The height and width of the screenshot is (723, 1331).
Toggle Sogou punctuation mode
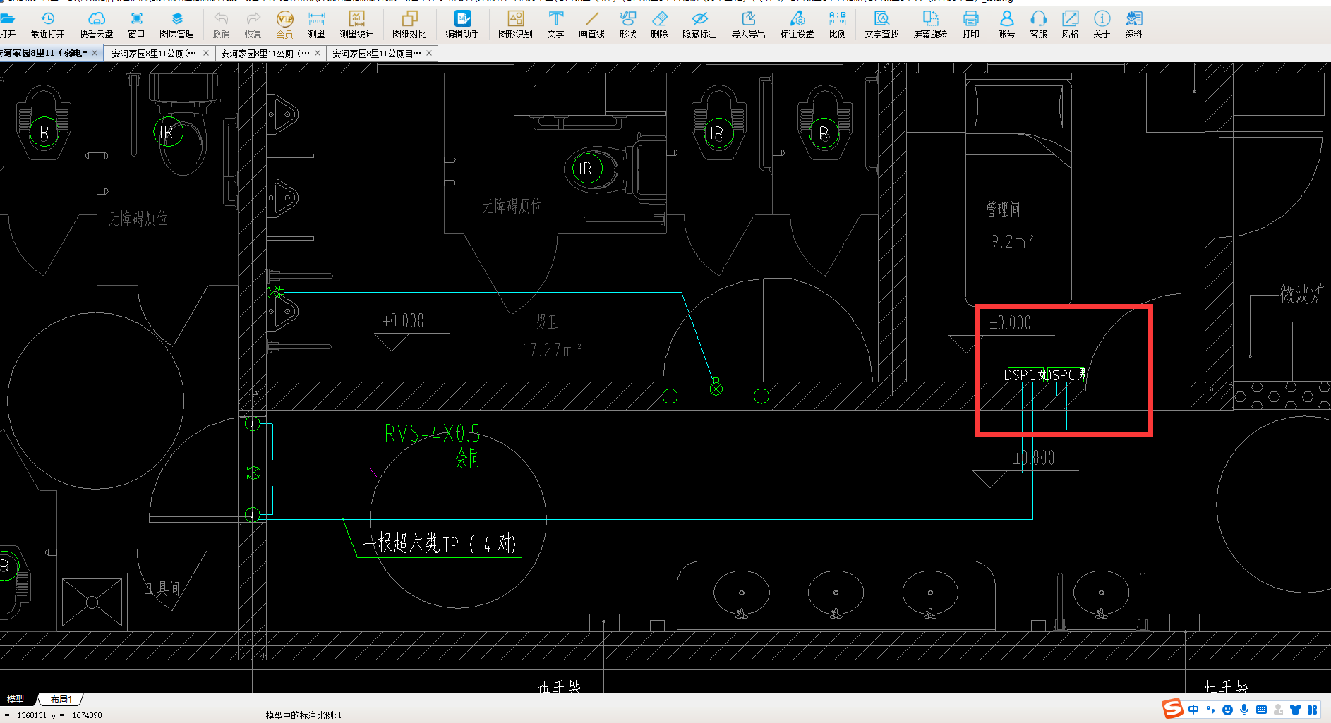[x=1210, y=710]
